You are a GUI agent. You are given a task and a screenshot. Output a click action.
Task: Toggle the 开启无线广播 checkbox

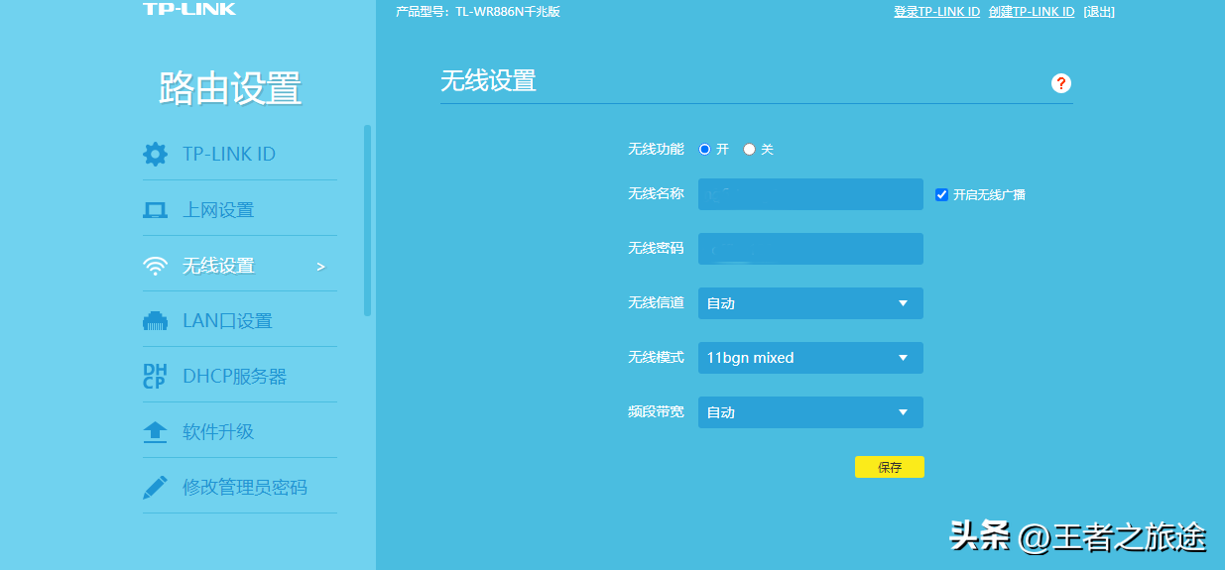click(942, 194)
